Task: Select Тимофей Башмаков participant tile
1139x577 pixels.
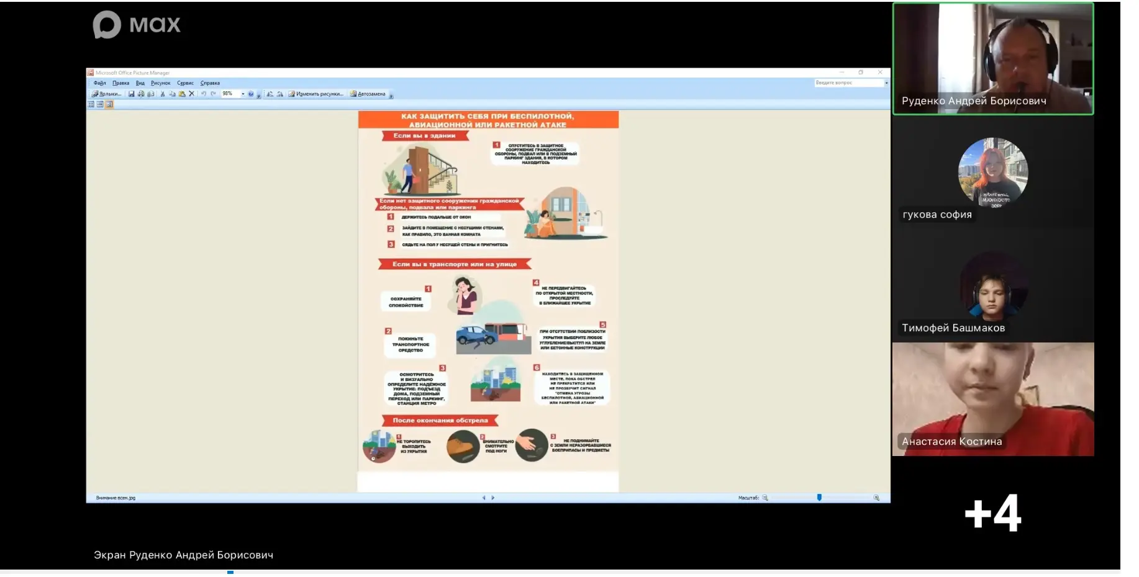Action: point(993,285)
